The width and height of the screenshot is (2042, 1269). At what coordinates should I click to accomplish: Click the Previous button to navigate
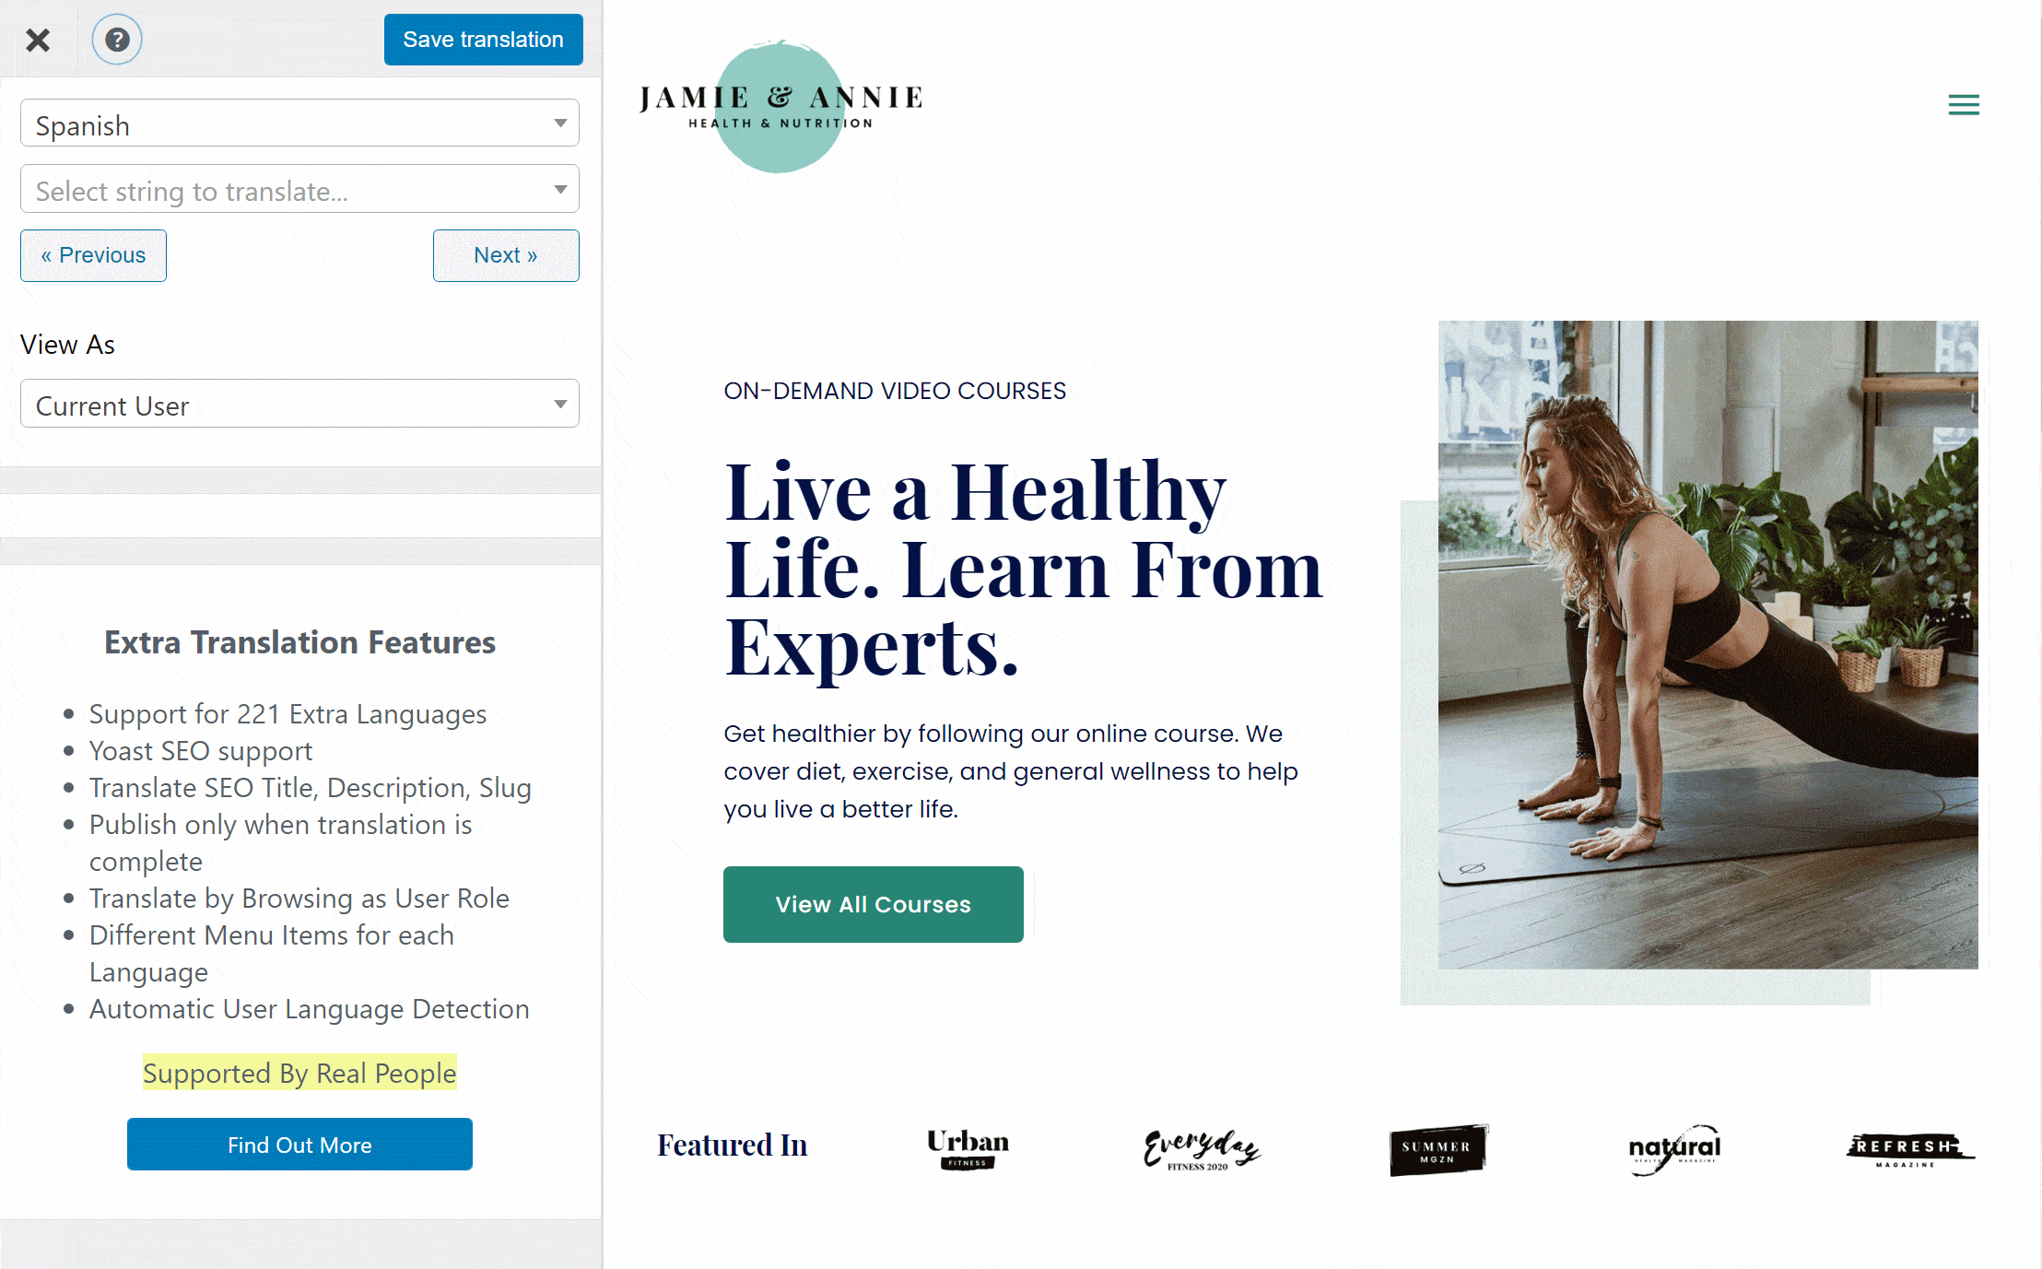tap(94, 254)
